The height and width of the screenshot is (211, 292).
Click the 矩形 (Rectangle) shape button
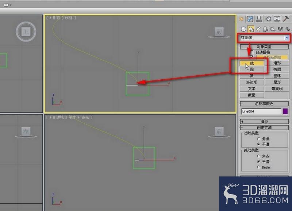[277, 63]
